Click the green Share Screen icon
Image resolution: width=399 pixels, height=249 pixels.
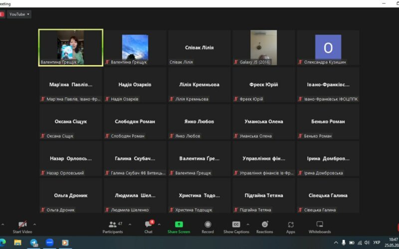point(179,225)
